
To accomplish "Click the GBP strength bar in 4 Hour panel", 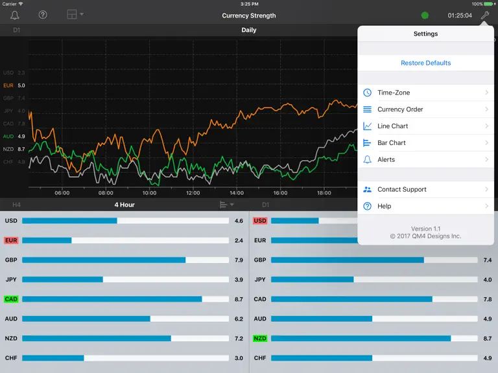I will point(125,260).
